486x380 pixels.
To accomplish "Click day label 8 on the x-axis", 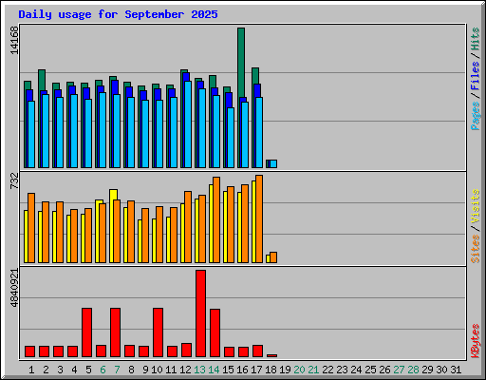I will 131,370.
